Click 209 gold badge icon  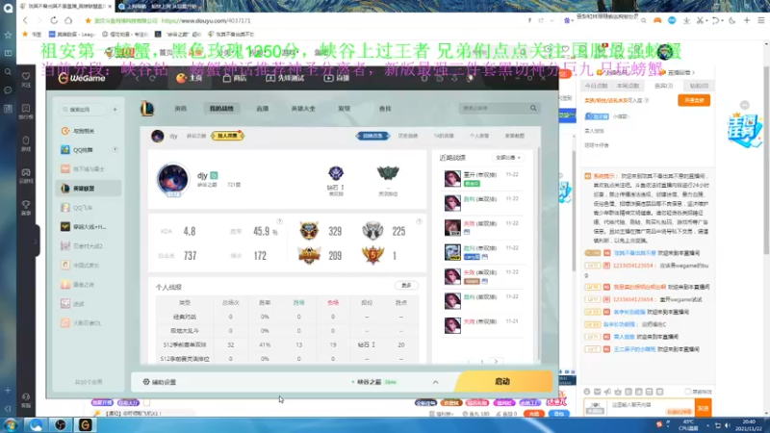[309, 255]
